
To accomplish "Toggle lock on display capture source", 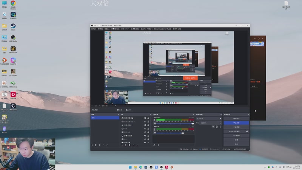I will click(148, 136).
